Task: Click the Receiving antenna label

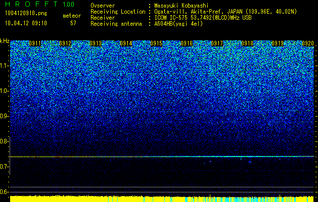Action: 116,24
